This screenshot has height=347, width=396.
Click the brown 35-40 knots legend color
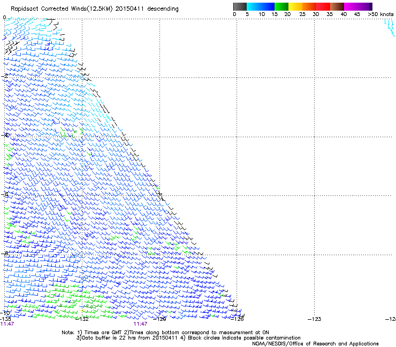point(337,6)
